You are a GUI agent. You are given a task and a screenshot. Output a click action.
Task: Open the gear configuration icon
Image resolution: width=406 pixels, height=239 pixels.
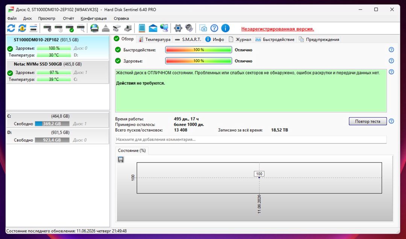178,28
